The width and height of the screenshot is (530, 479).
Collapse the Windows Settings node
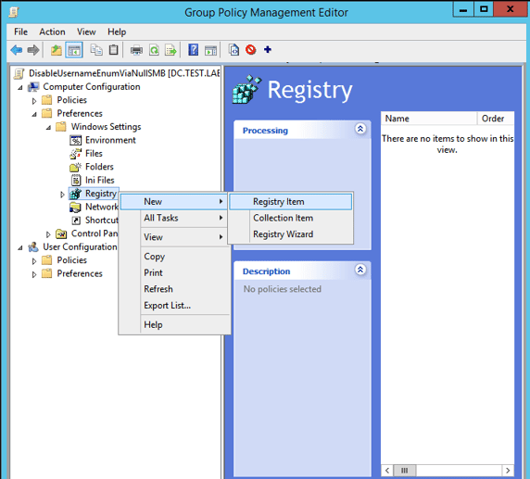point(48,128)
